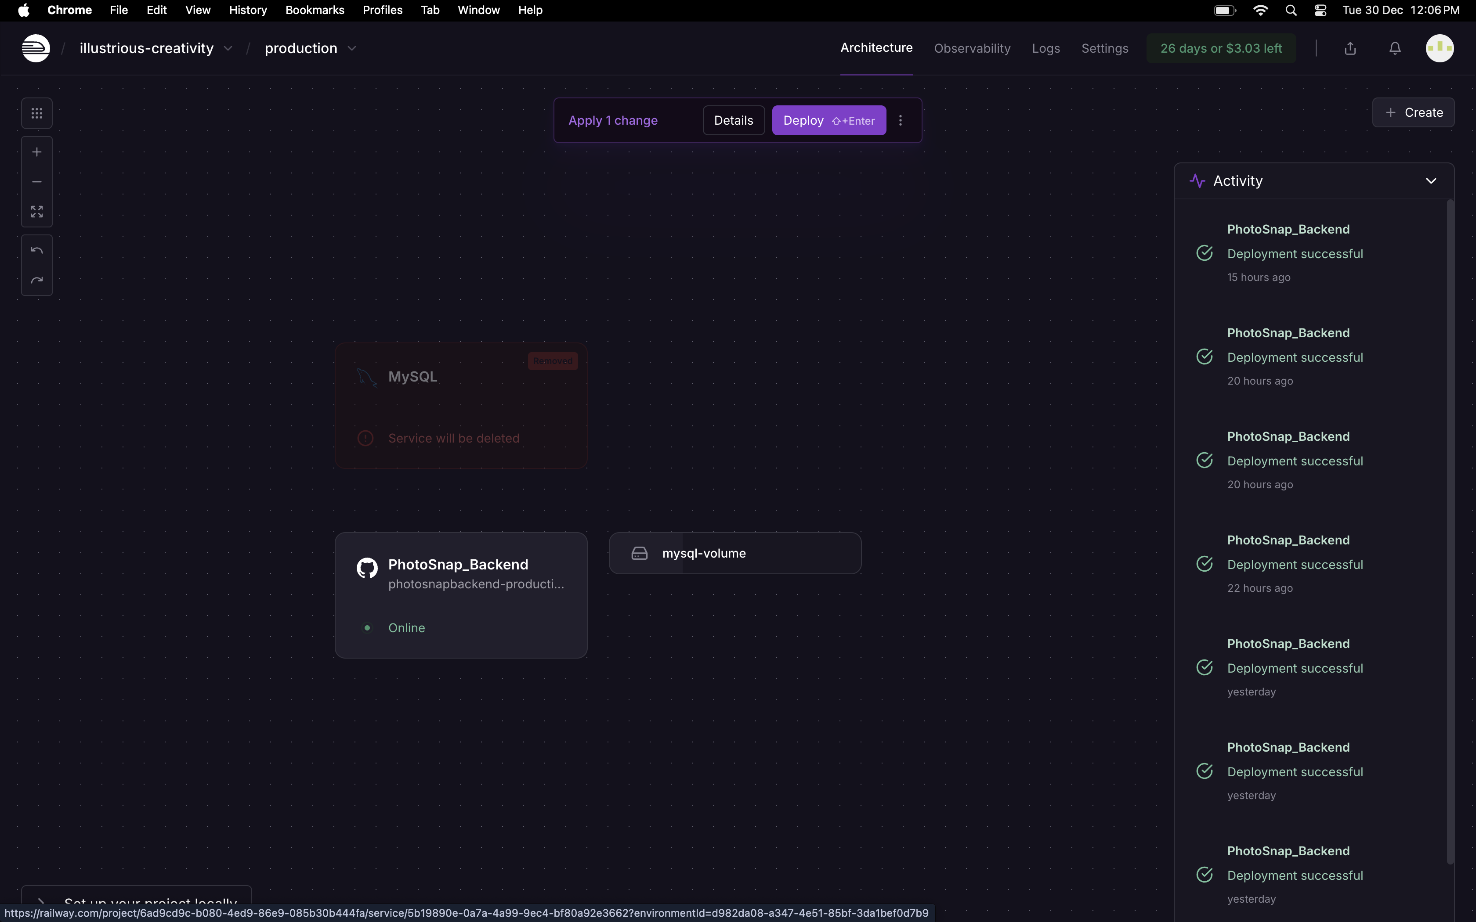The width and height of the screenshot is (1476, 922).
Task: Toggle the canvas grid dots icon
Action: [36, 113]
